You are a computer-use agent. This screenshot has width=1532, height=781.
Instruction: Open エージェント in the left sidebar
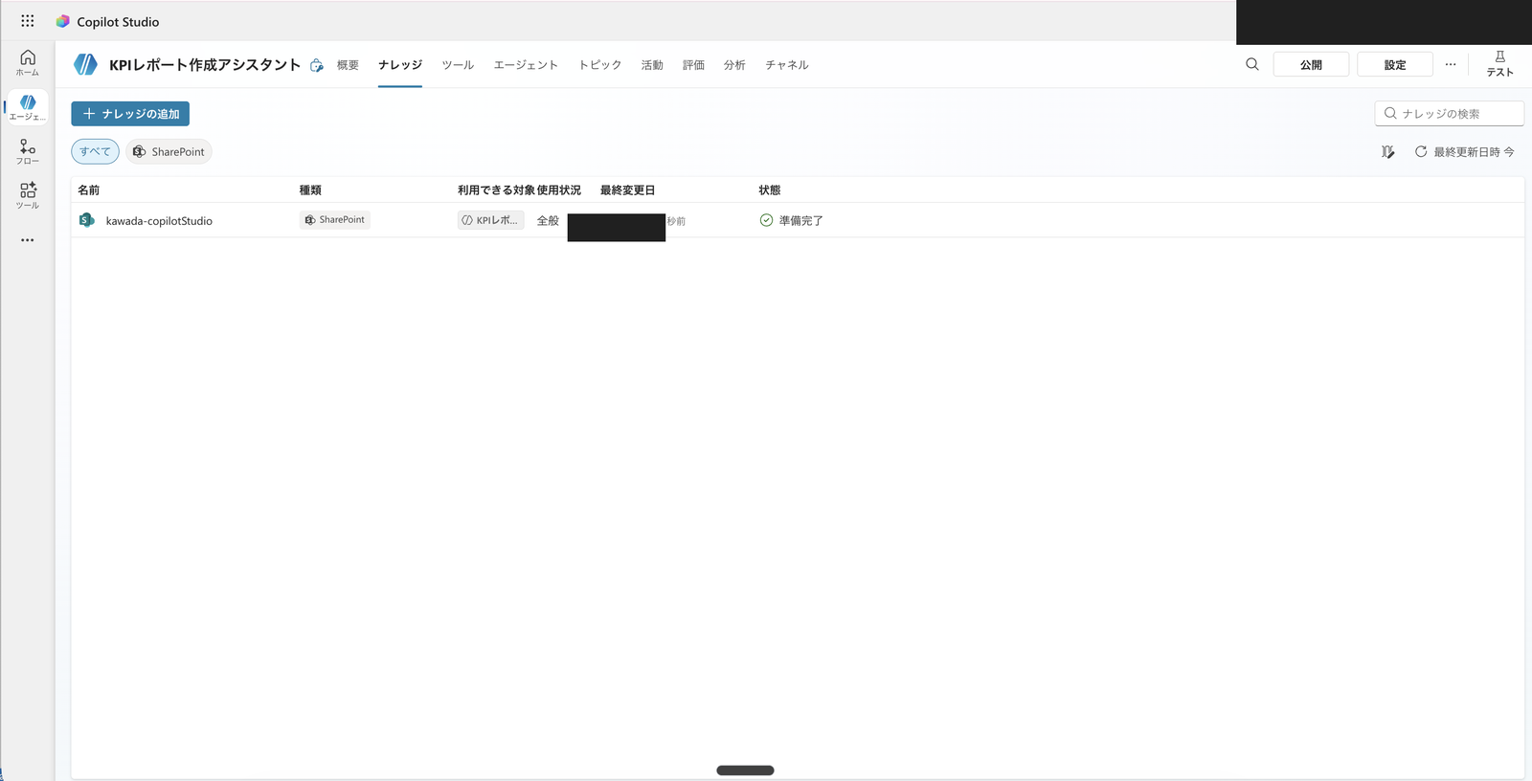click(28, 107)
